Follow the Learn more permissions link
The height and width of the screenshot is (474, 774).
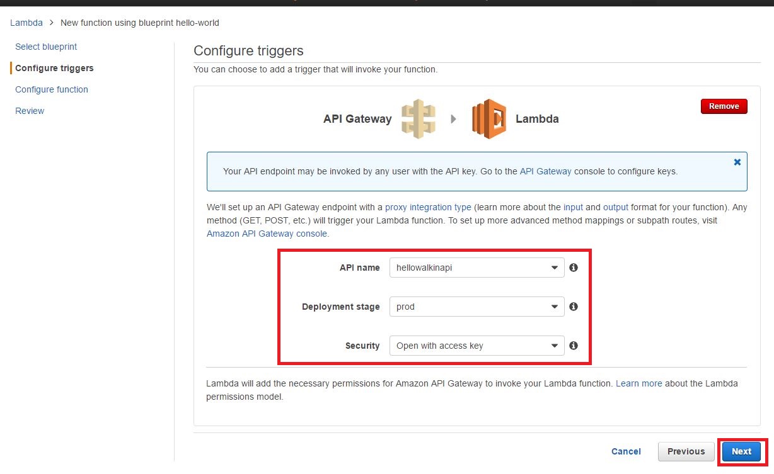tap(638, 383)
